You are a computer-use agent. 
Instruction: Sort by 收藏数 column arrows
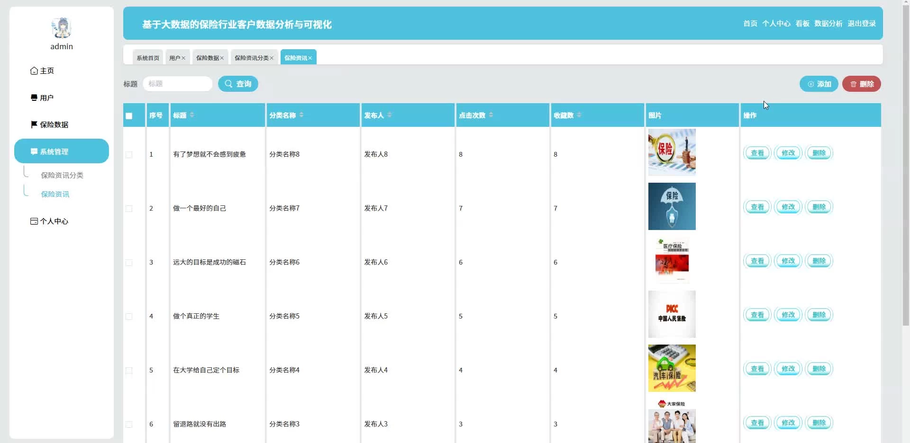point(579,115)
